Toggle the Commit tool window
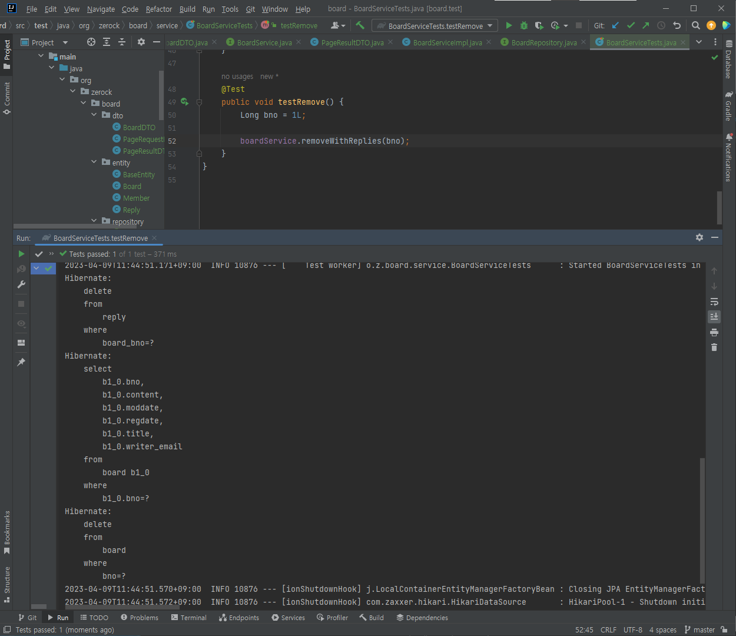This screenshot has height=636, width=736. coord(7,98)
